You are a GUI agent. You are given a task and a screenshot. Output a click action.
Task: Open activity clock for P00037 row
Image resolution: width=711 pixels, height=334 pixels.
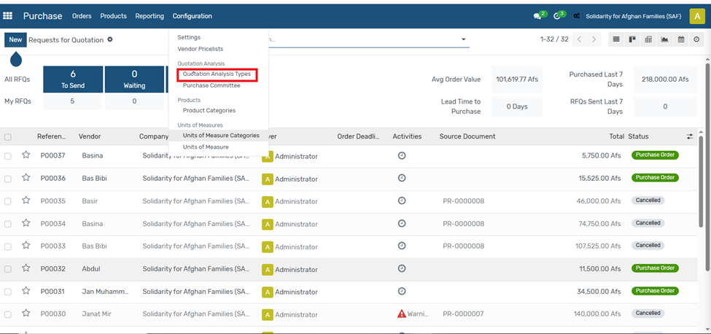tap(402, 155)
